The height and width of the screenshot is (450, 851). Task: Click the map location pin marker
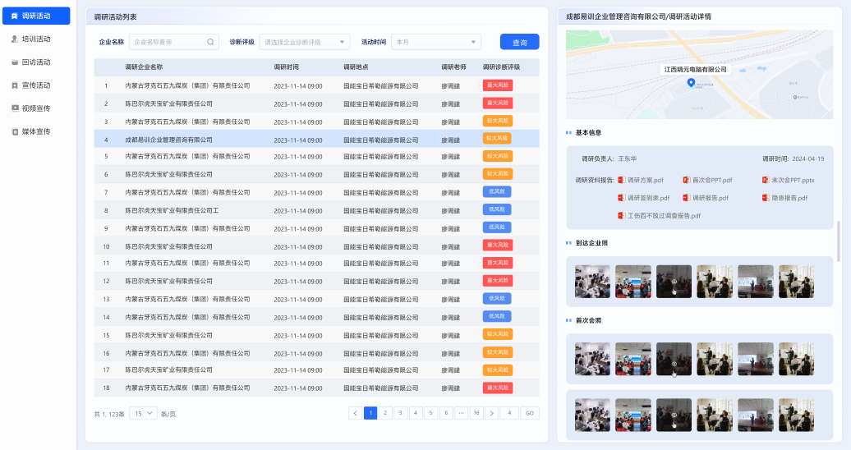point(691,83)
